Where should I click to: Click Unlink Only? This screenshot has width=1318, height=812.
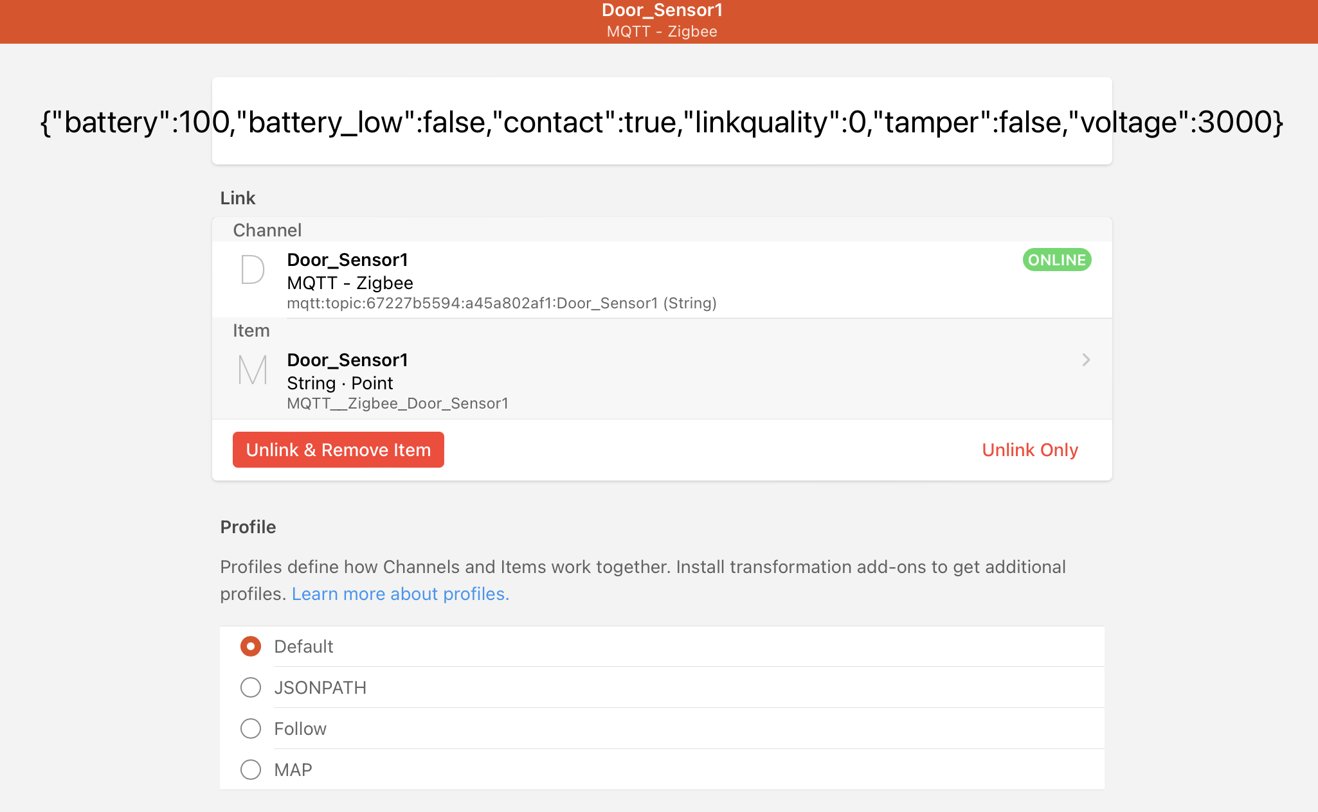(1029, 450)
